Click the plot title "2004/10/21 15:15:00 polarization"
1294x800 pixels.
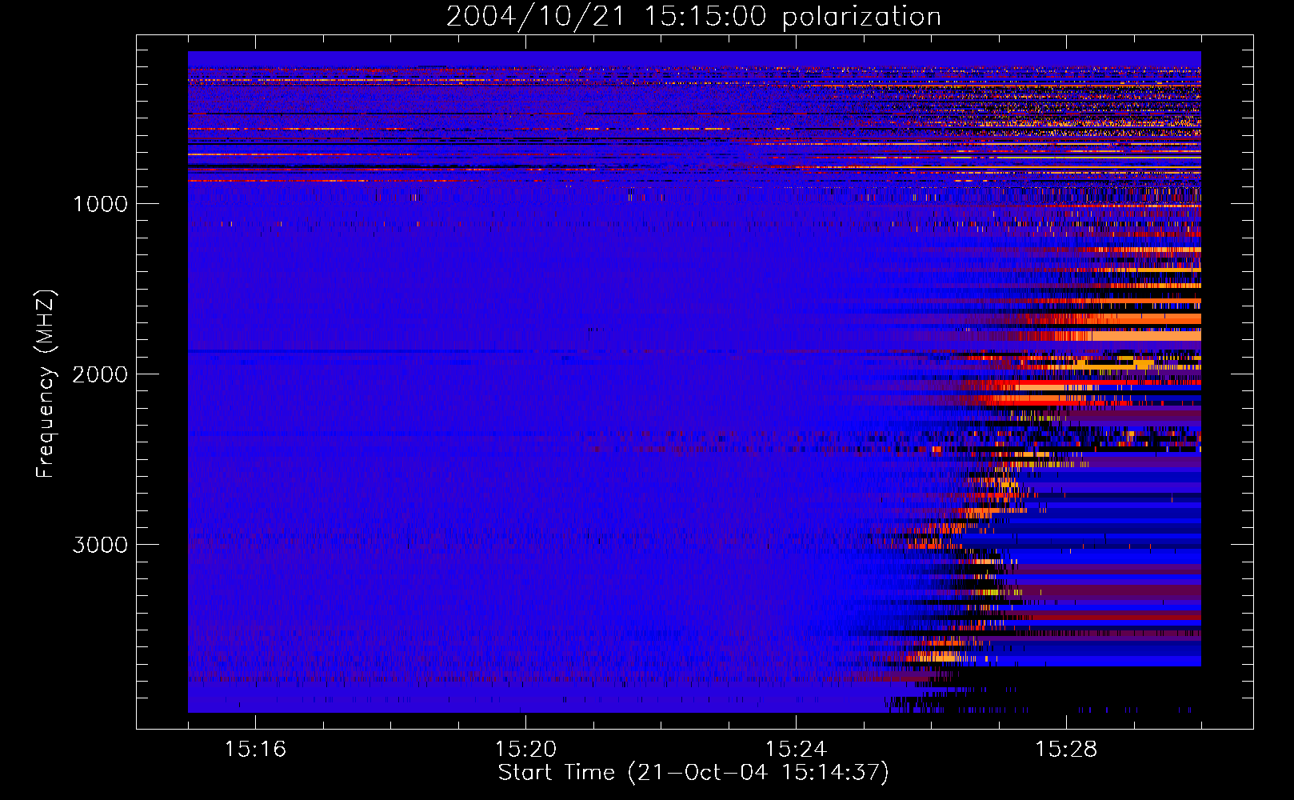693,17
